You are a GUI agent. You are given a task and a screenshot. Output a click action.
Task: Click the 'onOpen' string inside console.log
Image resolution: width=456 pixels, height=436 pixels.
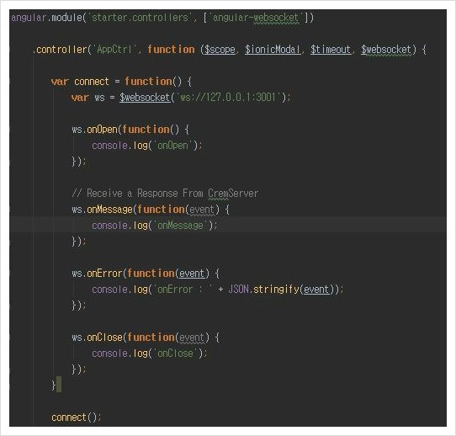tap(173, 146)
